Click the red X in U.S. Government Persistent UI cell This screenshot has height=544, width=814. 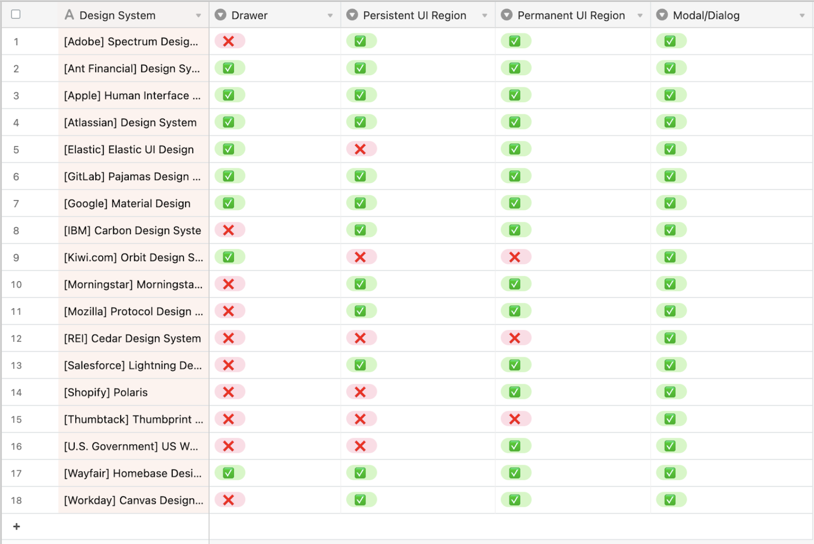coord(360,446)
